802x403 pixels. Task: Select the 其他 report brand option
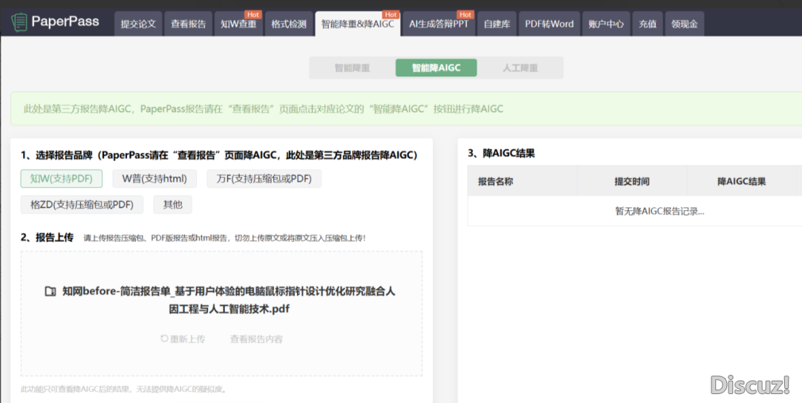[x=172, y=205]
